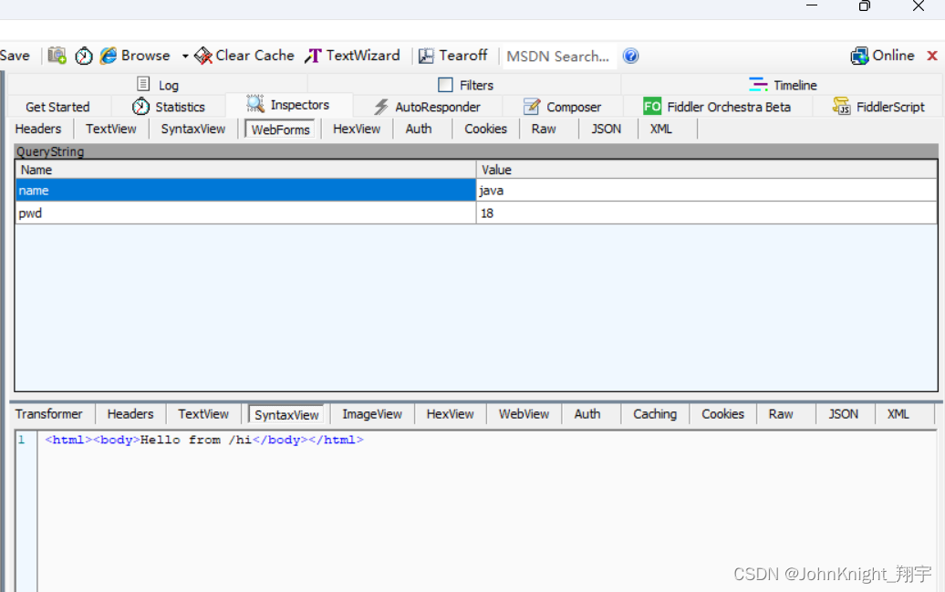Open Browse with the IE icon

tap(135, 56)
